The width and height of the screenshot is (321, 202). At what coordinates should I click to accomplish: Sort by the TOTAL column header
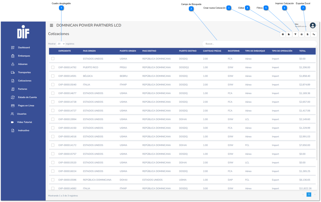point(302,51)
